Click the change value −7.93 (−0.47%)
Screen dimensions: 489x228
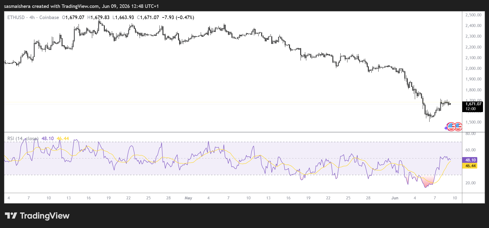coord(178,17)
